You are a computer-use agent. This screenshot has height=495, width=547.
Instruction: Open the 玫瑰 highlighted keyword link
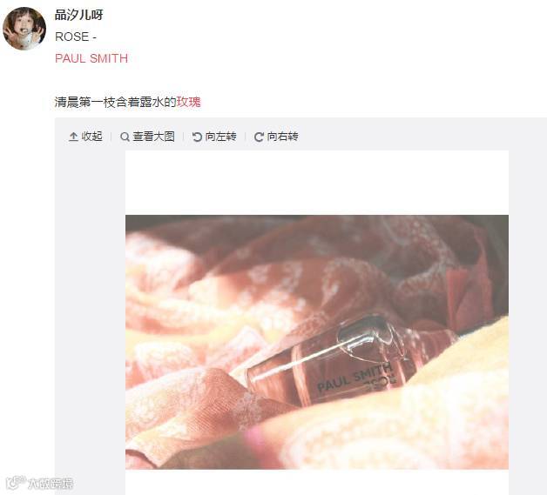coord(188,102)
